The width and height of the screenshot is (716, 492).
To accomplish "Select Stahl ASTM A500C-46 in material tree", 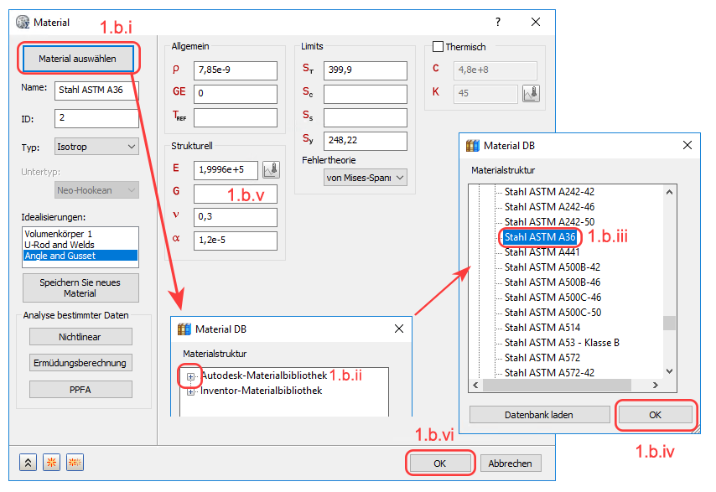I will pyautogui.click(x=553, y=297).
